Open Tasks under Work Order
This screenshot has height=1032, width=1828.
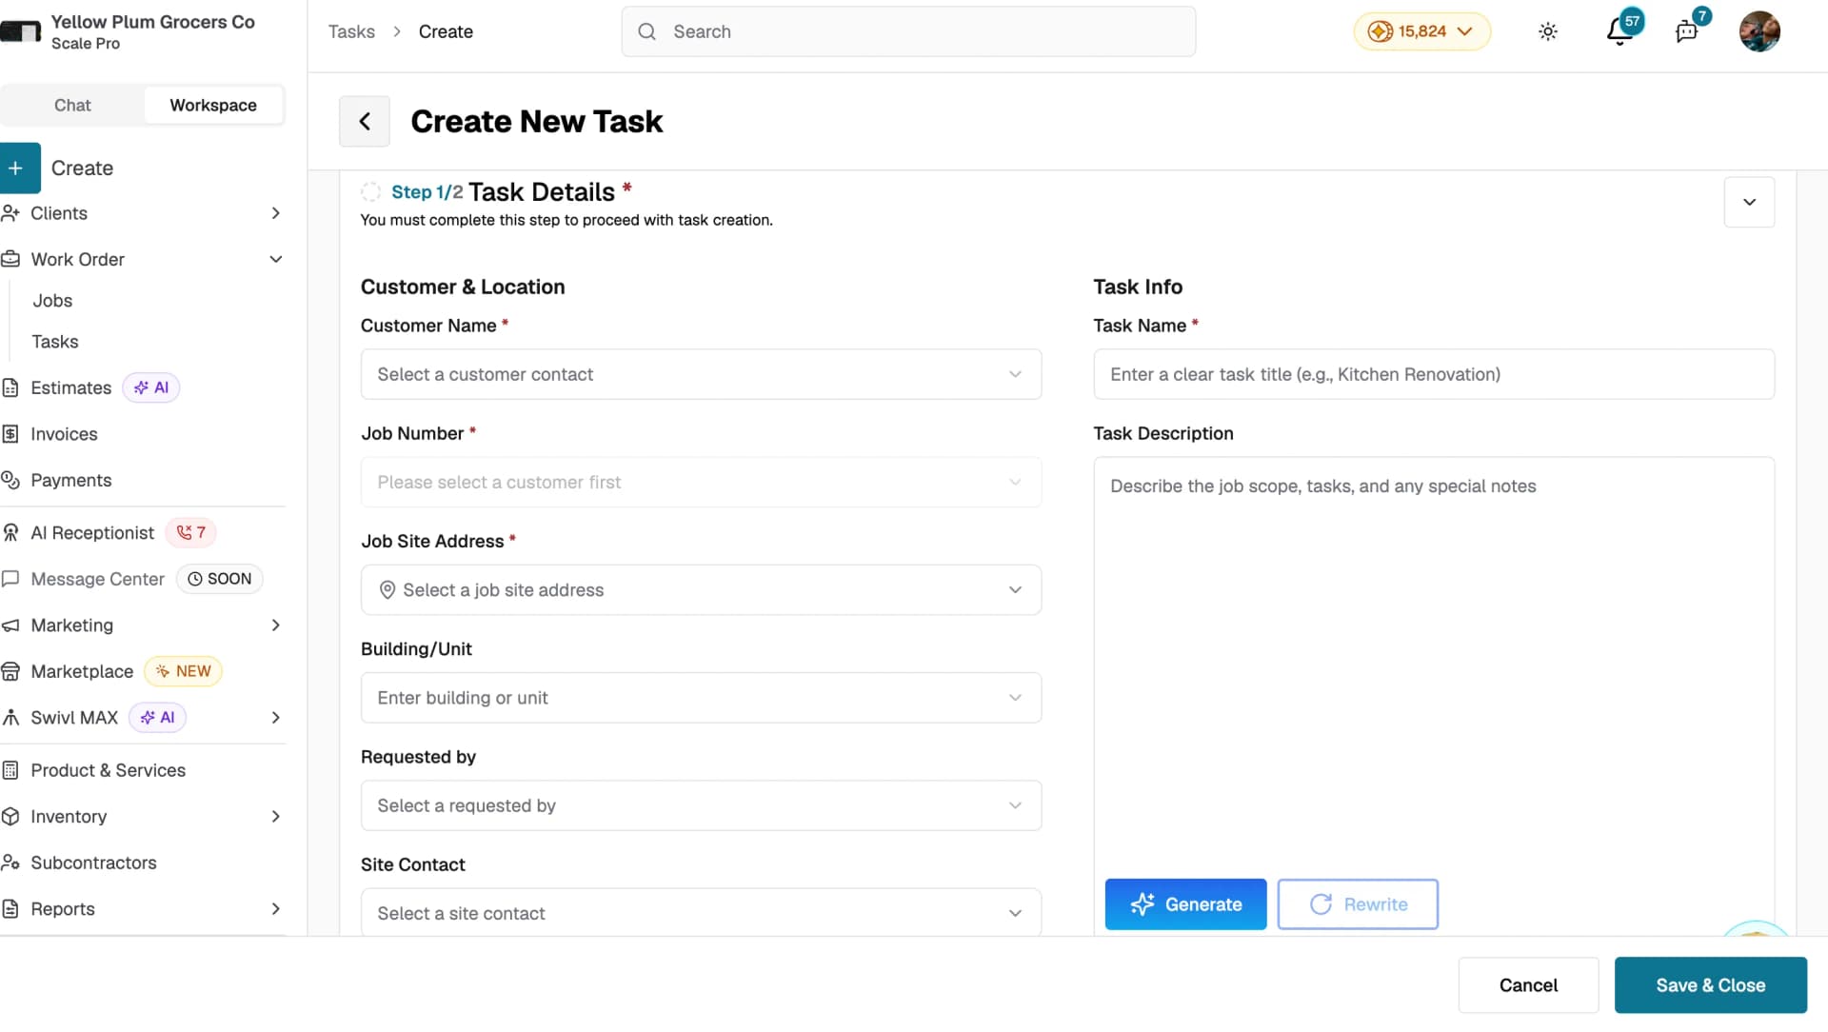(55, 342)
